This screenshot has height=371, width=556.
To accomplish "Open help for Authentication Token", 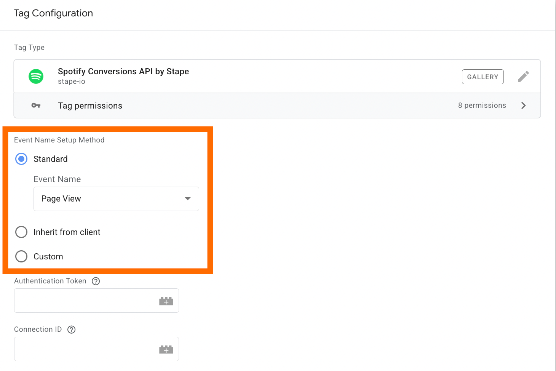I will (x=96, y=281).
